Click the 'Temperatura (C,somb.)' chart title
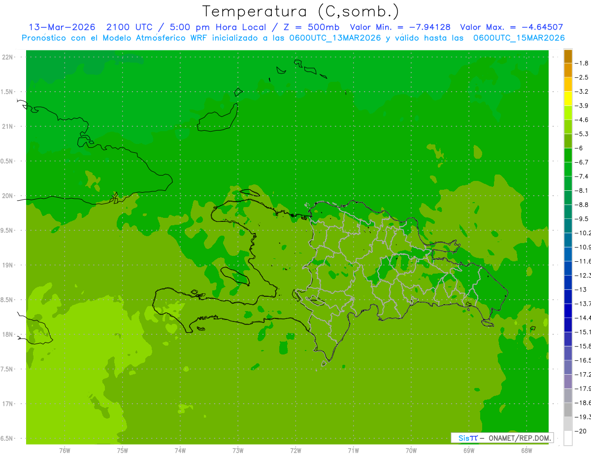 pos(300,11)
